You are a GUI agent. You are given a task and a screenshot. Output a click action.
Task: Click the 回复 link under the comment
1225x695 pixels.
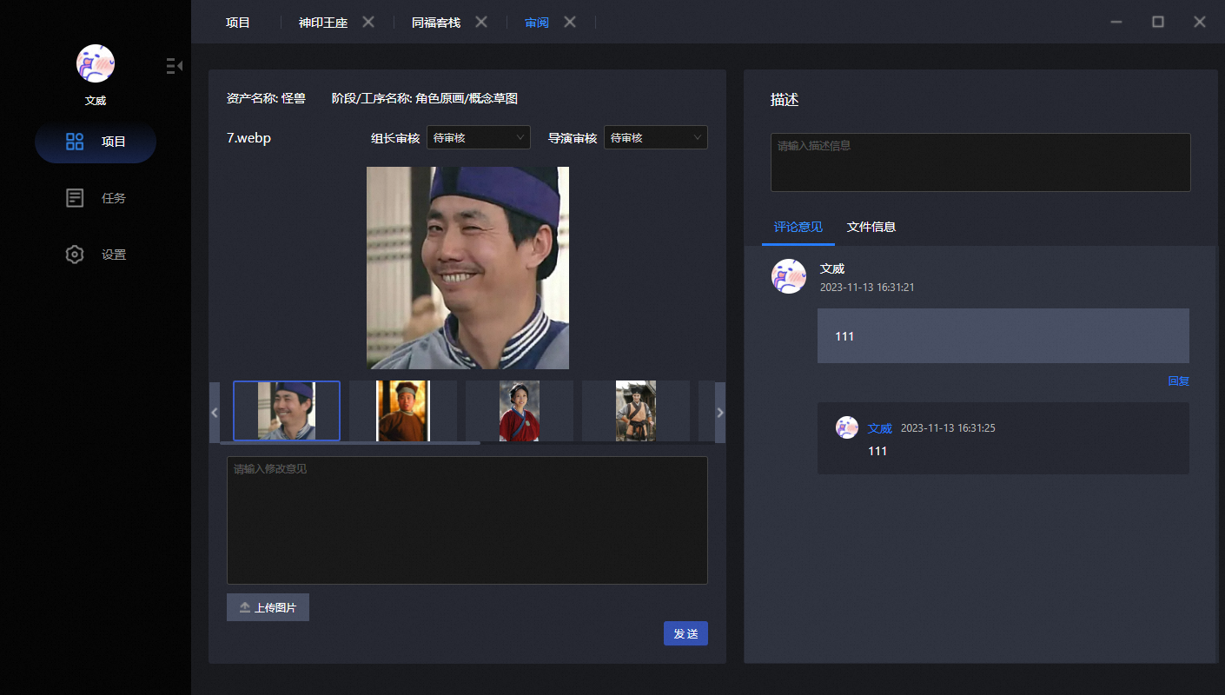click(1179, 381)
